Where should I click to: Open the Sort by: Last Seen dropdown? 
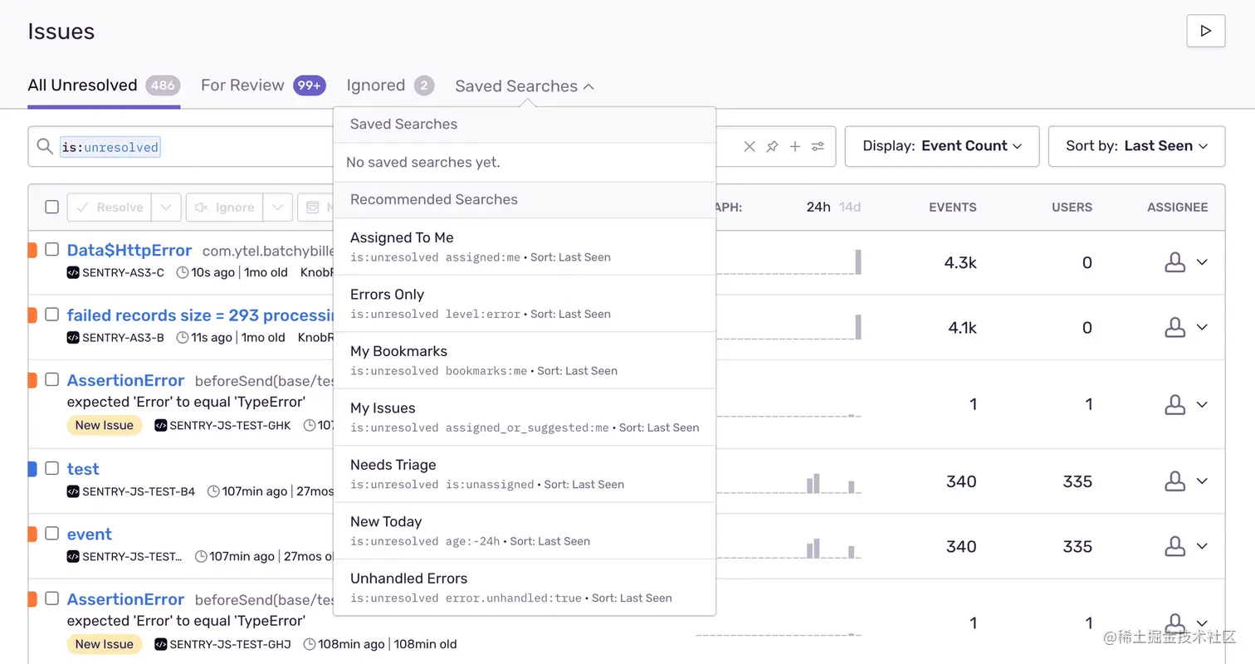coord(1136,146)
